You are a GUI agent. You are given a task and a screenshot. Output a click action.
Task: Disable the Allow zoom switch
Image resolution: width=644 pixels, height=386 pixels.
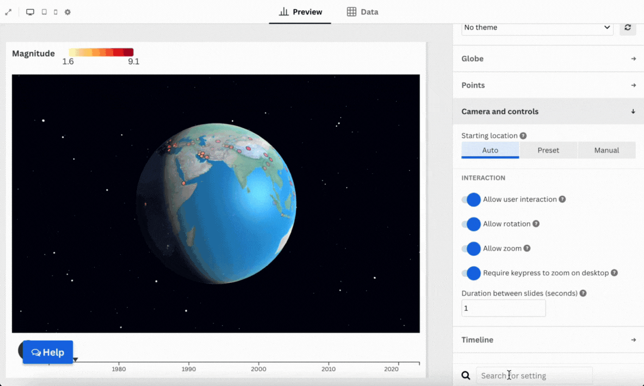point(471,248)
